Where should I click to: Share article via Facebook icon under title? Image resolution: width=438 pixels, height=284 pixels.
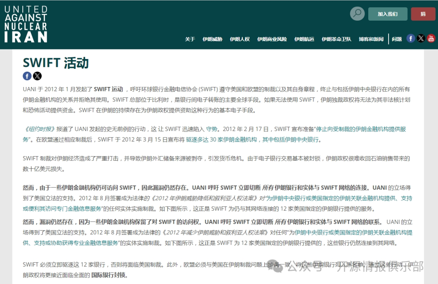pyautogui.click(x=27, y=76)
